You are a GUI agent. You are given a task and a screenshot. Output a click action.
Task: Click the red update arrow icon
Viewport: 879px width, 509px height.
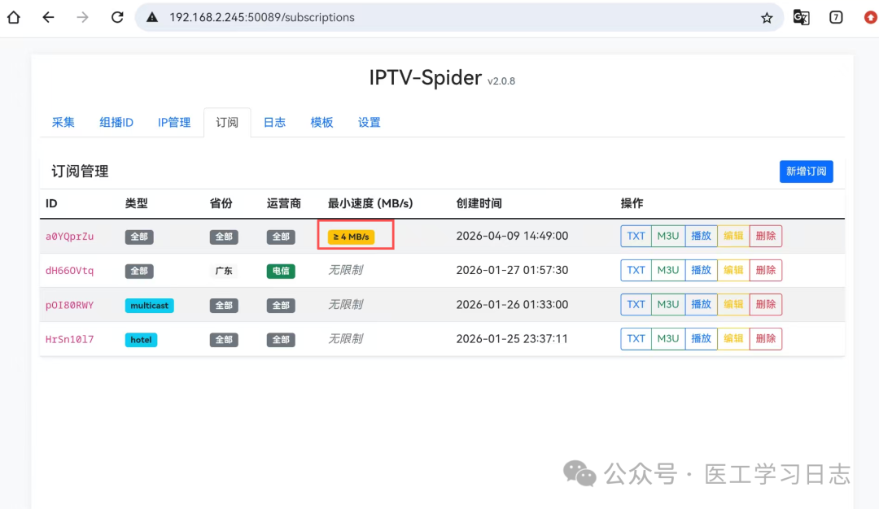pyautogui.click(x=869, y=17)
